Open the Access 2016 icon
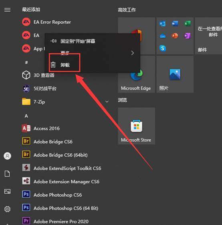Viewport: 222px width, 225px height. click(x=26, y=128)
